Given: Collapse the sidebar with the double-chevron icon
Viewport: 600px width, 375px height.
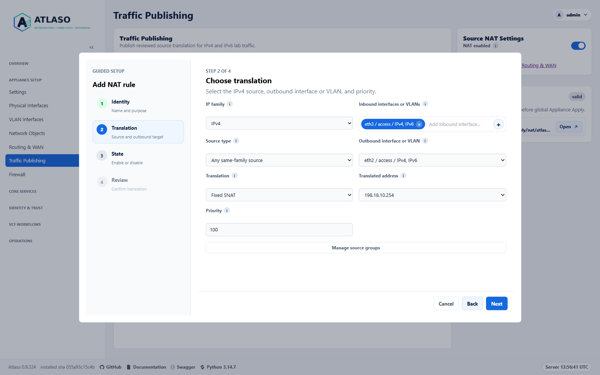Looking at the screenshot, I should pos(91,47).
